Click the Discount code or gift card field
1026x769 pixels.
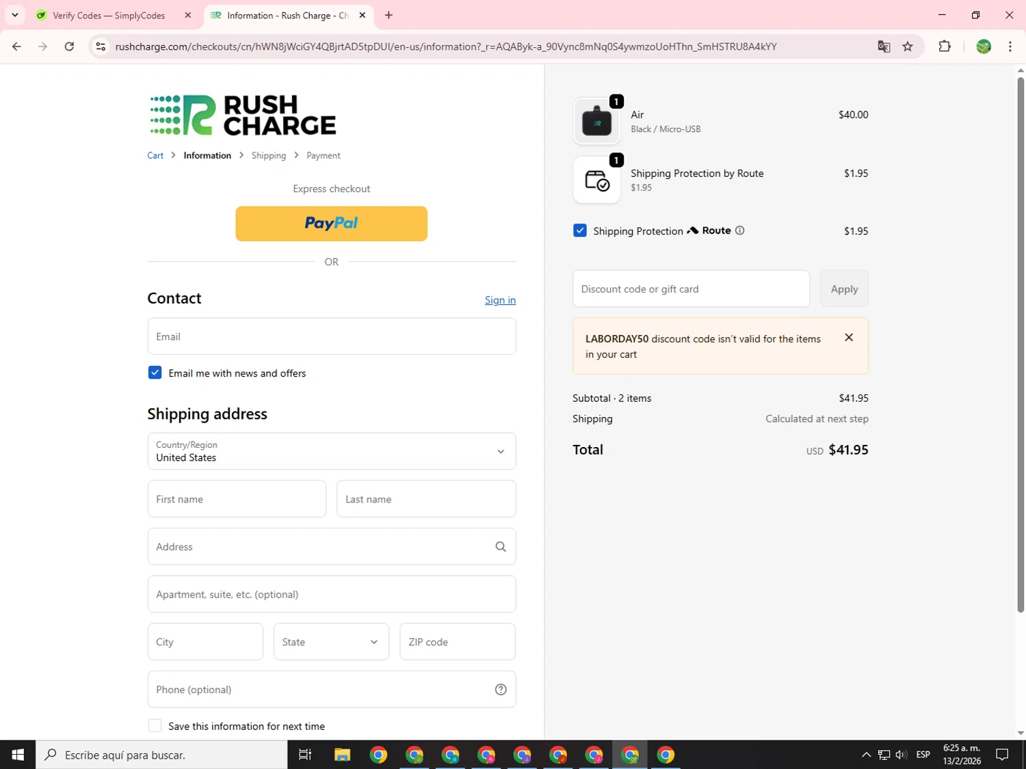tap(691, 288)
